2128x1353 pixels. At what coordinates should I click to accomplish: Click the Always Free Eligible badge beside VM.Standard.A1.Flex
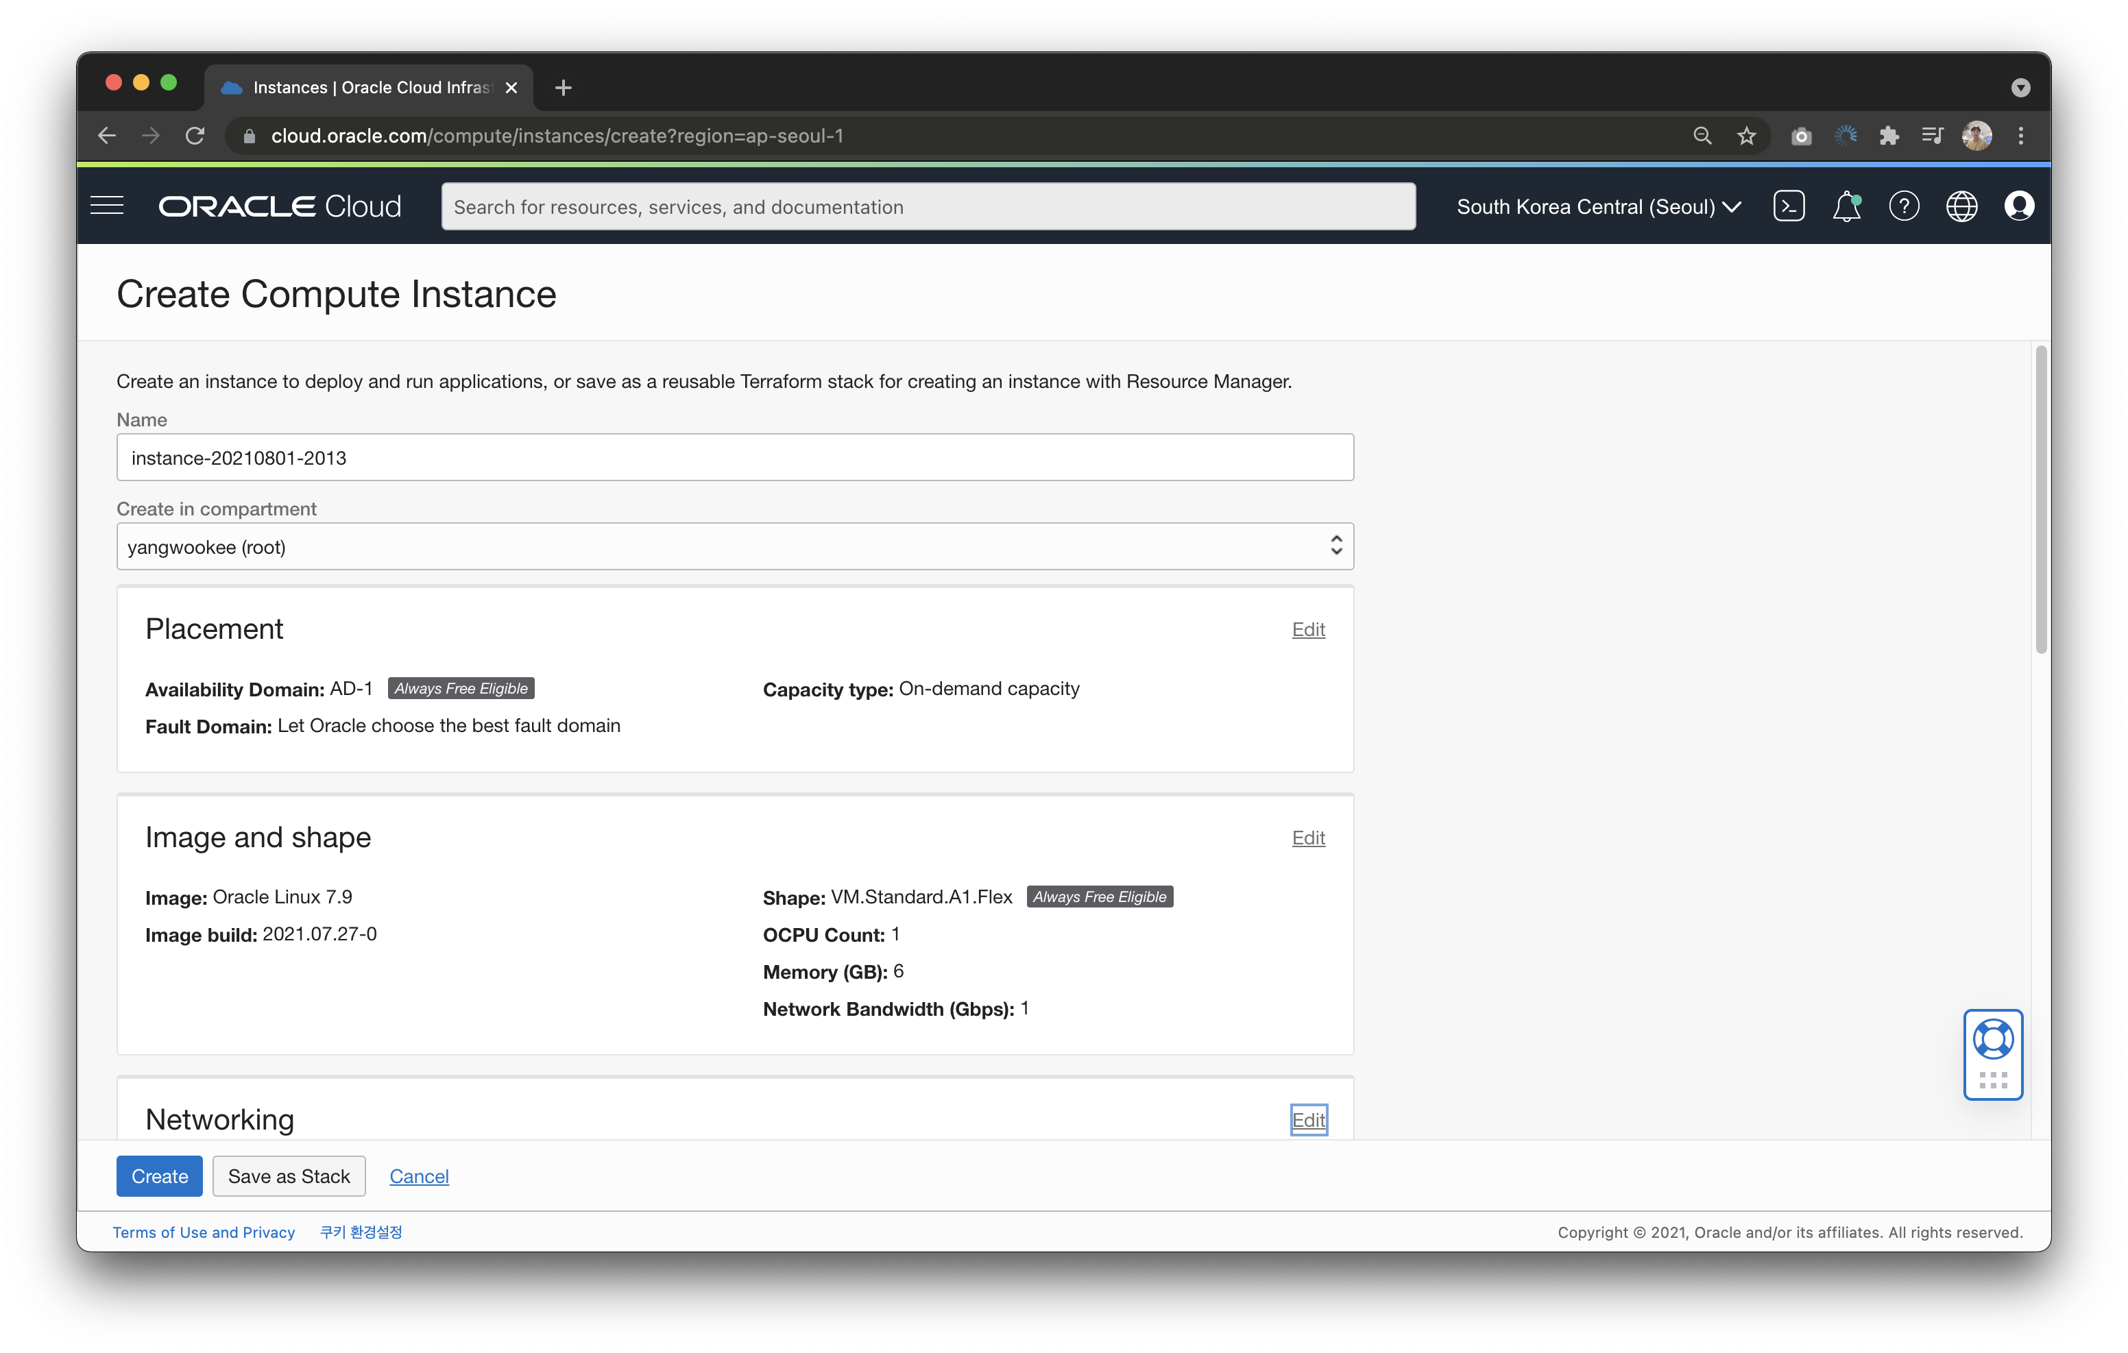1100,896
